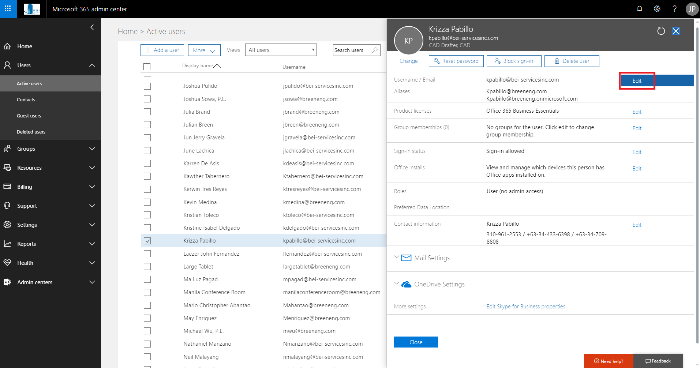Toggle the select-all users checkbox
Image resolution: width=700 pixels, height=368 pixels.
tap(147, 67)
